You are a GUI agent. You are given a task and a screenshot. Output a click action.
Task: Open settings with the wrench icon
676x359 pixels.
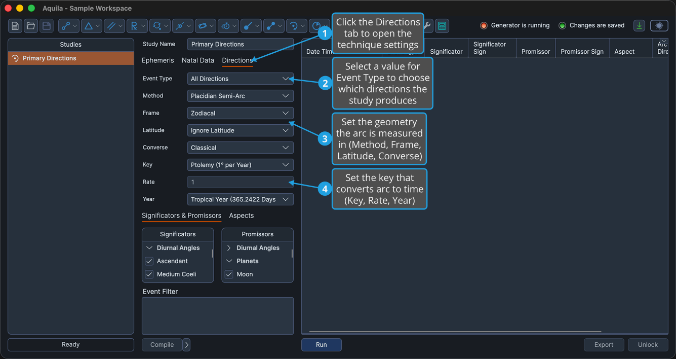(428, 26)
